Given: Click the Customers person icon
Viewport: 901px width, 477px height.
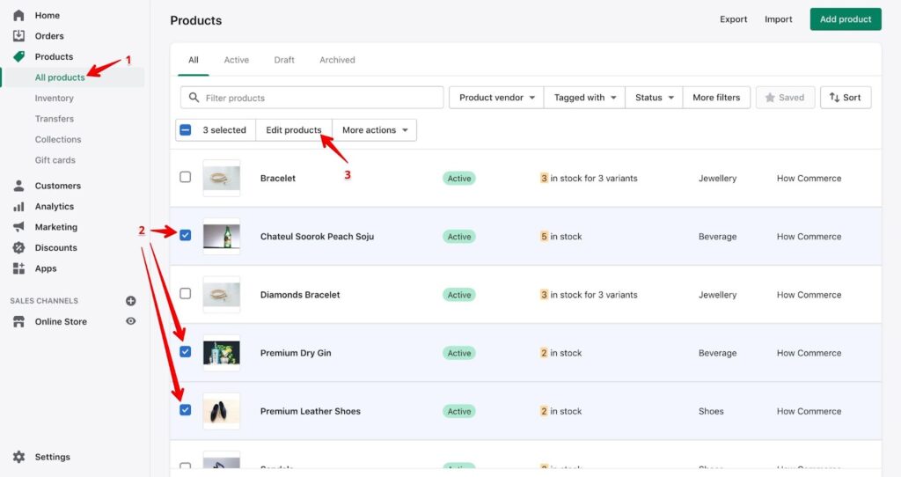Looking at the screenshot, I should click(18, 186).
